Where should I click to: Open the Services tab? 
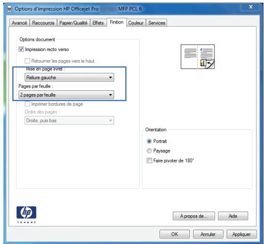157,23
